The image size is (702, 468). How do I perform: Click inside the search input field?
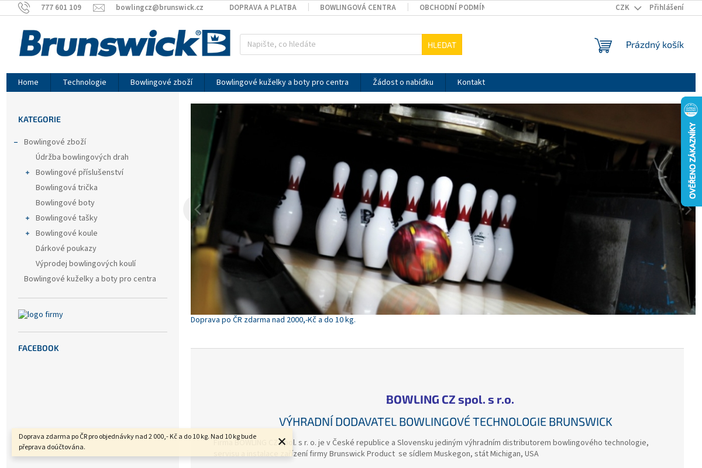(x=328, y=44)
